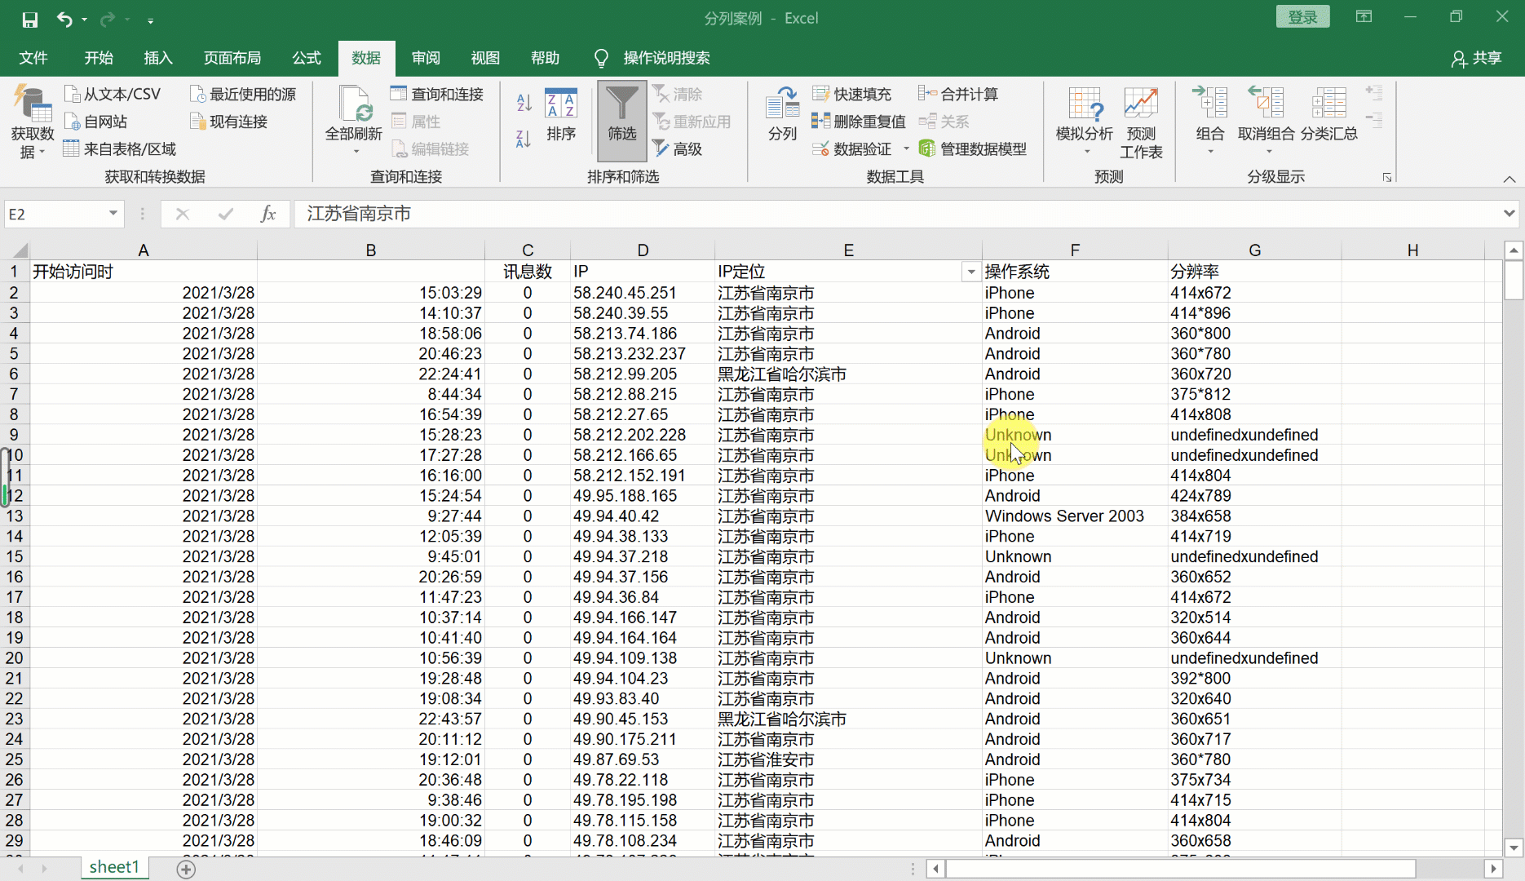The width and height of the screenshot is (1525, 881).
Task: Sort descending Z to A
Action: point(524,138)
